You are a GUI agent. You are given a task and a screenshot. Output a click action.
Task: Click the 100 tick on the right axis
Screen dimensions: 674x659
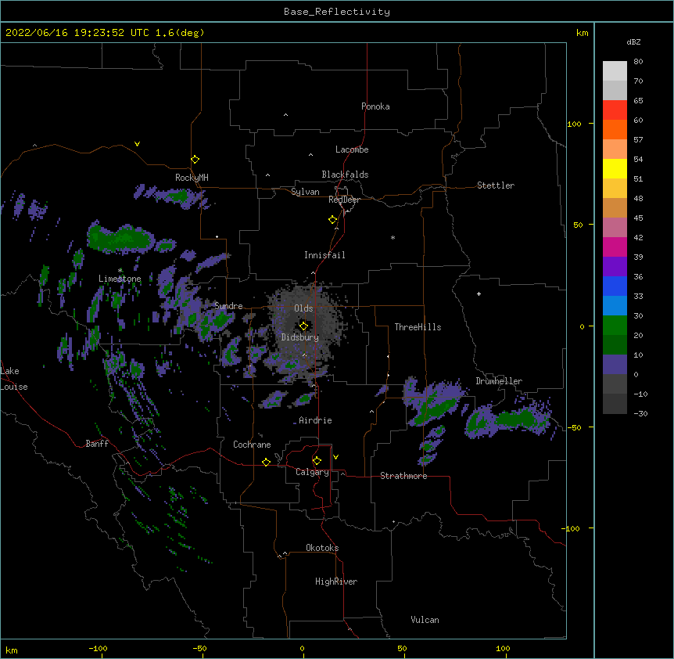(574, 124)
